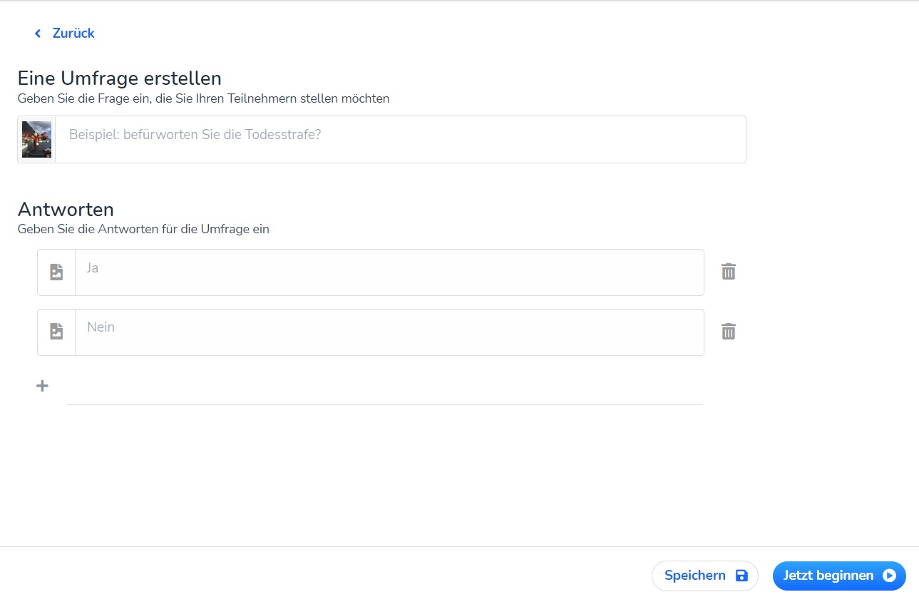Delete the Ja answer with trash icon
Screen dimensions: 919x597
(x=728, y=272)
